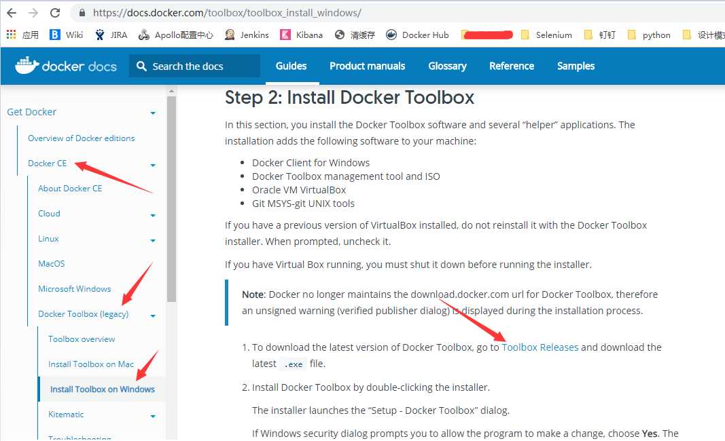Open the Wiki bookmark
Viewport: 725px width, 441px height.
(67, 35)
